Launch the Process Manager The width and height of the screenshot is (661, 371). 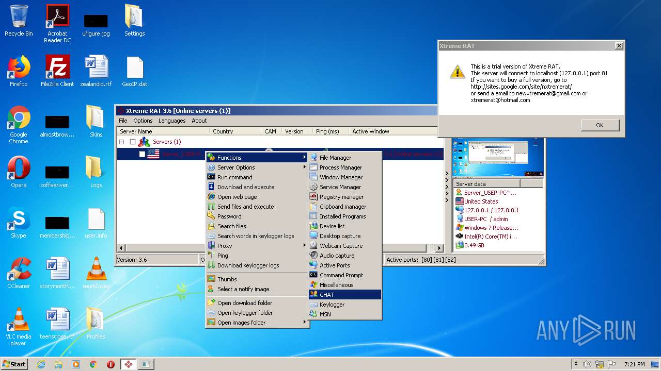tap(345, 167)
